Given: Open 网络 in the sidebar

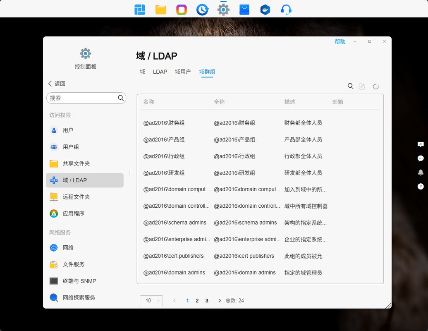Looking at the screenshot, I should point(85,248).
